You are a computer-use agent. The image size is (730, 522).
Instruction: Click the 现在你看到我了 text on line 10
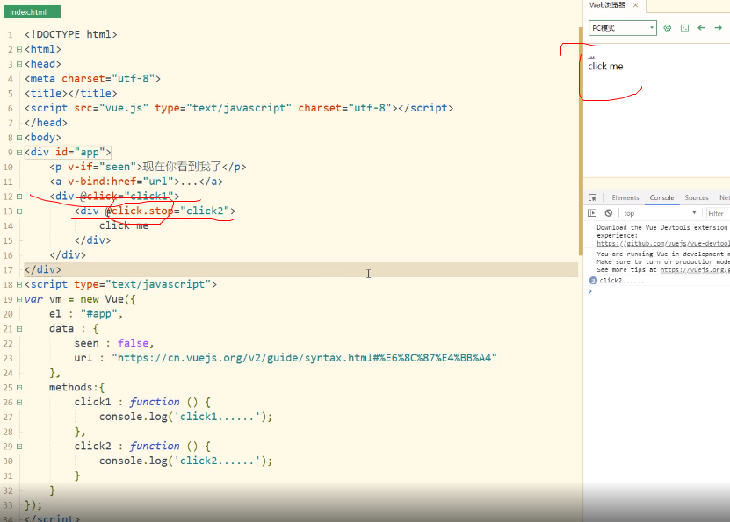(x=182, y=167)
